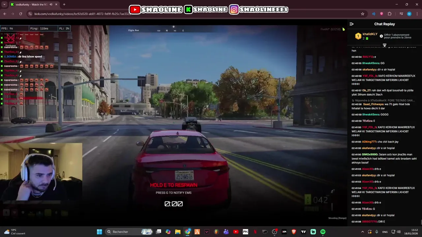Open the ENG language switcher
This screenshot has width=422, height=237.
pos(385,232)
